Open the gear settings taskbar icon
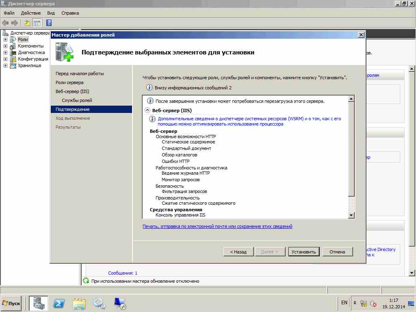 pos(99,303)
